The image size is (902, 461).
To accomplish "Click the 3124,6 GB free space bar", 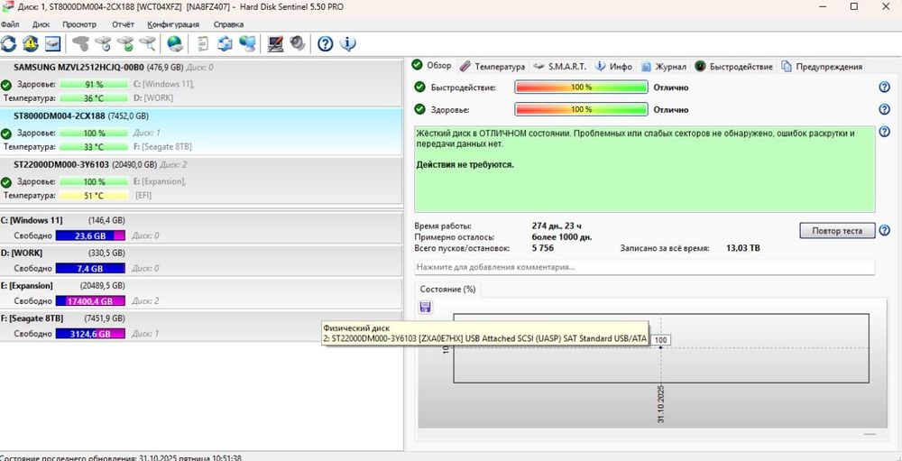I will pos(90,334).
